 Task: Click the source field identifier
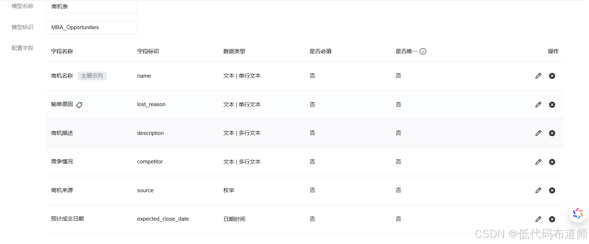click(x=145, y=190)
